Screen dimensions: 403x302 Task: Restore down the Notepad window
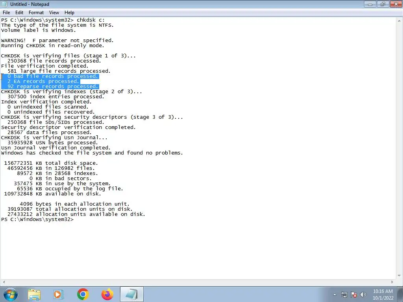point(383,4)
